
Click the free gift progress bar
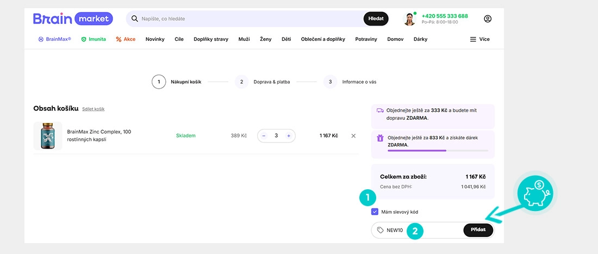(438, 151)
